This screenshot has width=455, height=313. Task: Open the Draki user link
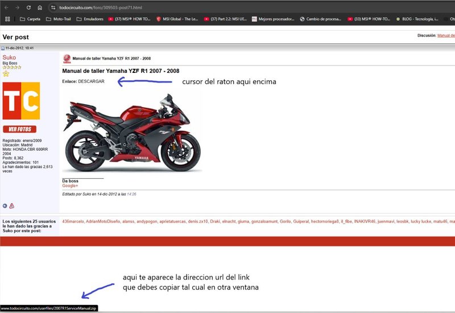tap(215, 221)
